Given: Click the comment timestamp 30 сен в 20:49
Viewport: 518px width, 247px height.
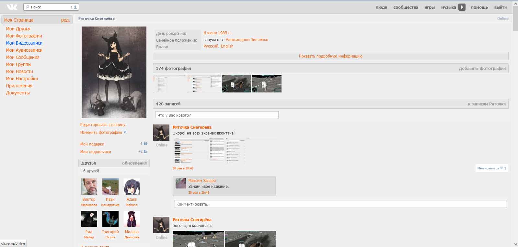Looking at the screenshot, I should 199,193.
